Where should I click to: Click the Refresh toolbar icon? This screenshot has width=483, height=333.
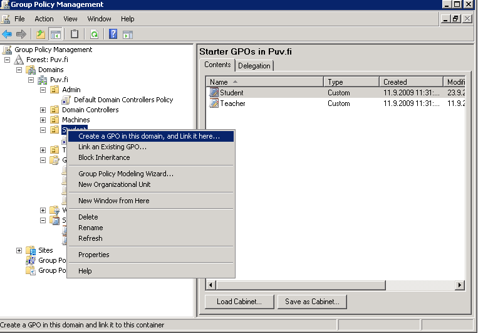click(94, 34)
